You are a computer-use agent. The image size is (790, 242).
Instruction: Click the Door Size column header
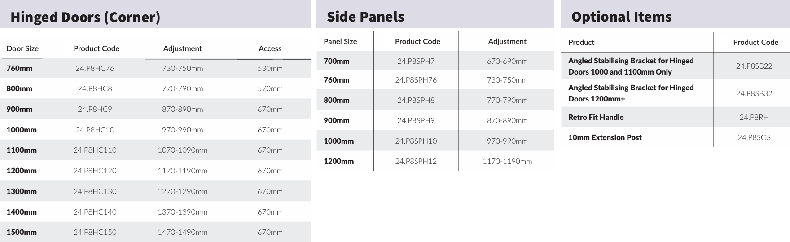tap(22, 48)
